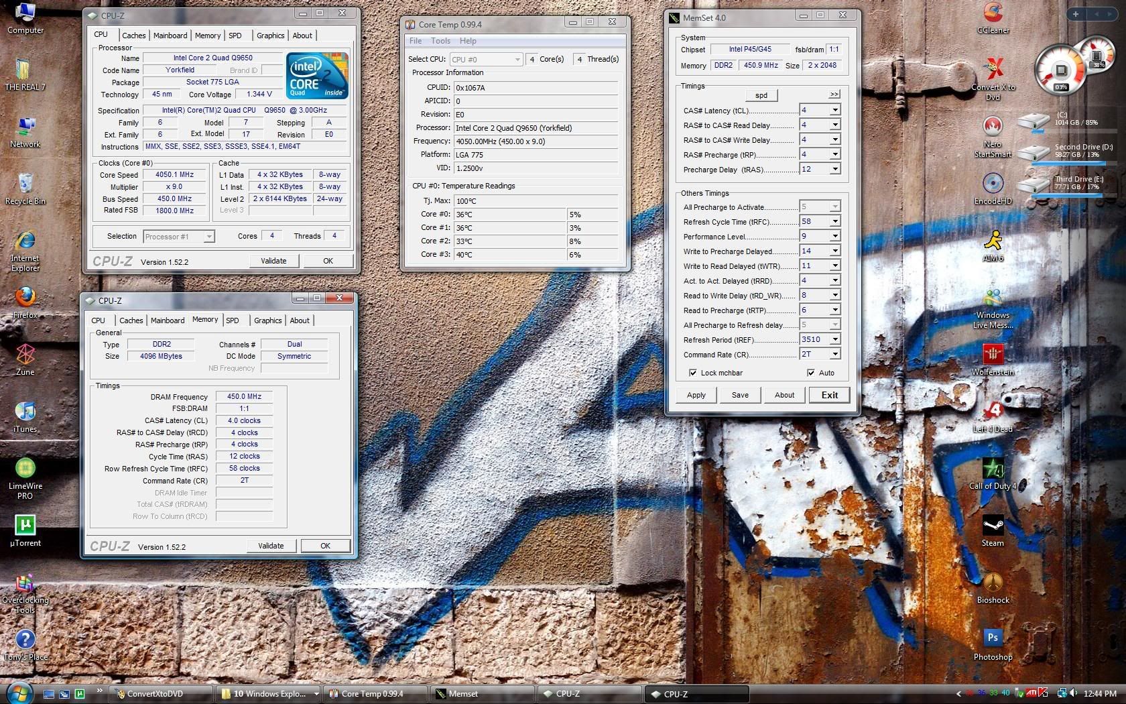Launch Wolfenstein game icon
The image size is (1126, 704).
[993, 359]
